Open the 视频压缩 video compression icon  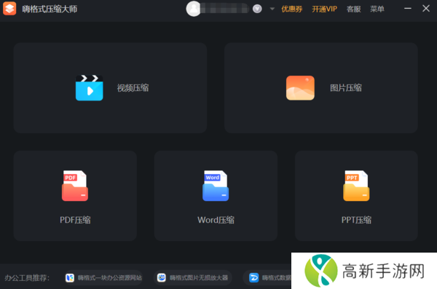pos(89,88)
